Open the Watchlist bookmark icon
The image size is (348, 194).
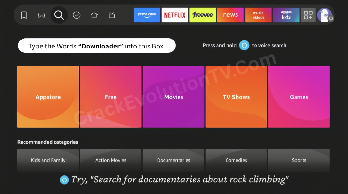pyautogui.click(x=24, y=15)
